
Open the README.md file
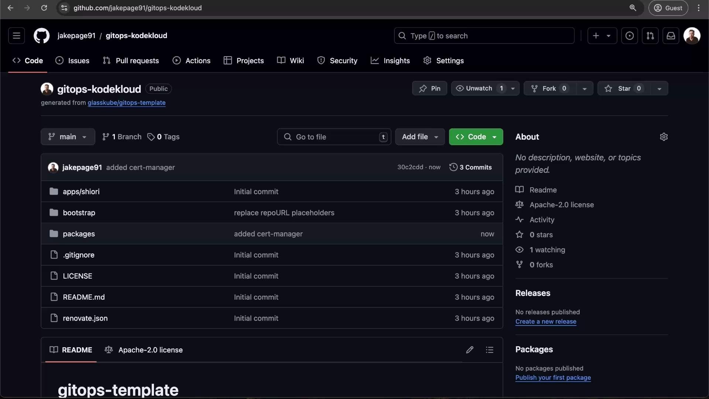(84, 297)
